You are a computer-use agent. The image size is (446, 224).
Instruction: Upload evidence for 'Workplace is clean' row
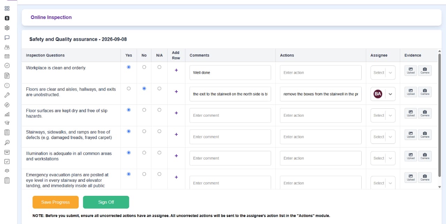(411, 70)
